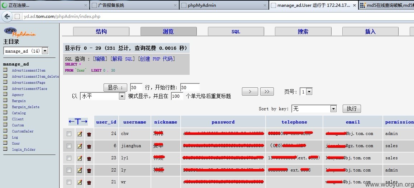The height and width of the screenshot is (188, 414).
Task: Open table icon beside Custom
Action: [5, 125]
